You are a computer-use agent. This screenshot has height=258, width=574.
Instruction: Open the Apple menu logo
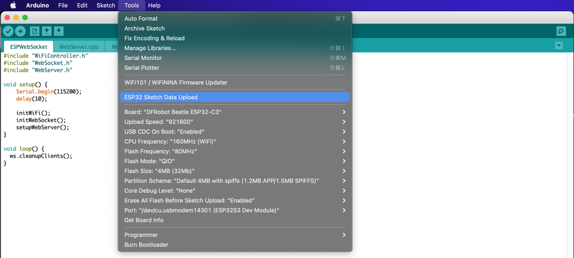tap(13, 5)
